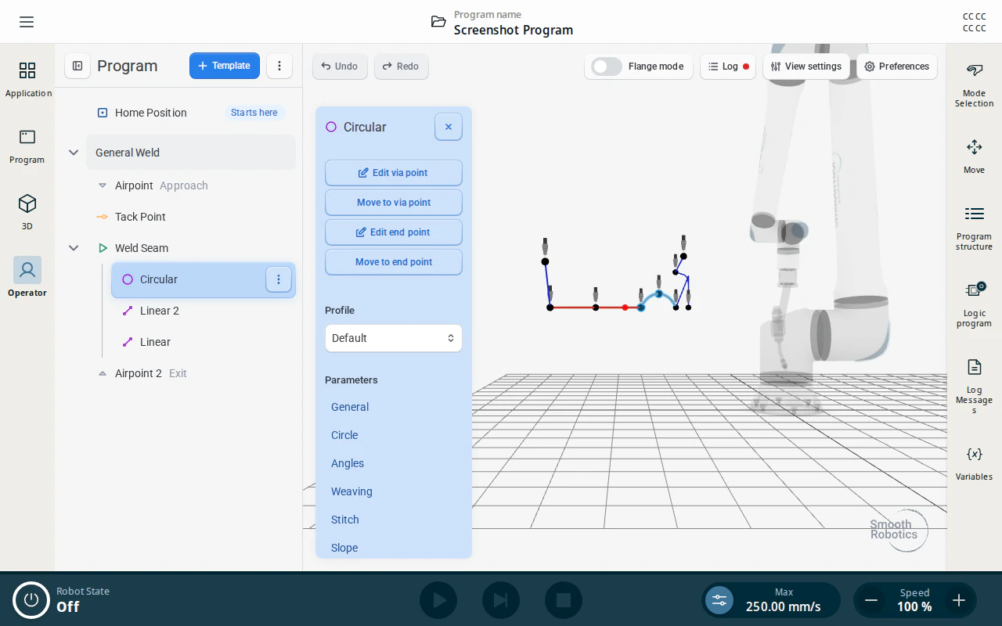Toggle the robot power button
The height and width of the screenshot is (626, 1002).
pos(31,599)
